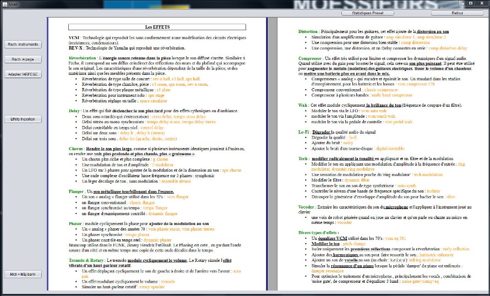Click the 'classic compressor' effect name
Screen dimensions: 490x296
[380, 90]
